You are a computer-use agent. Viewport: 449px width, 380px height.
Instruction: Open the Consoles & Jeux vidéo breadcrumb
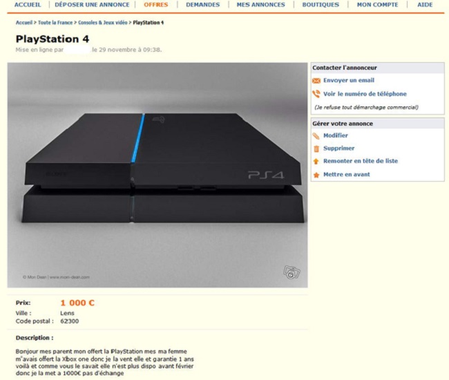coord(102,23)
